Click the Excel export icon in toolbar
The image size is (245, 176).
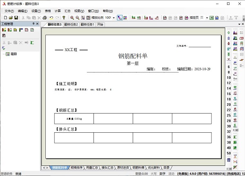pos(212,18)
